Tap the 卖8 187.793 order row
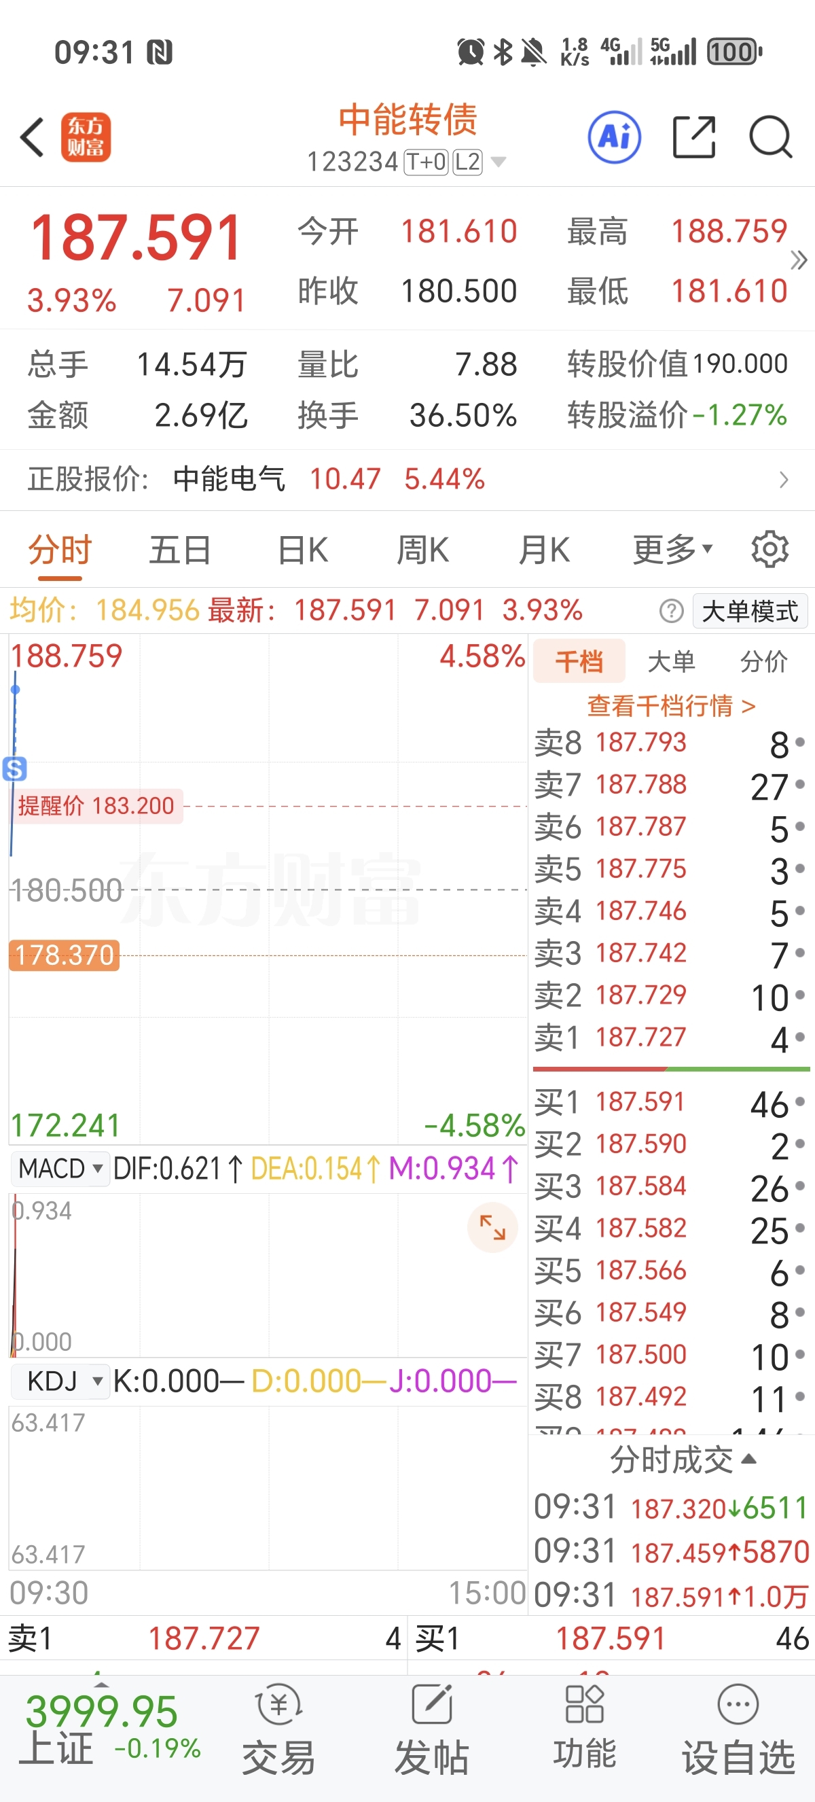 [670, 743]
